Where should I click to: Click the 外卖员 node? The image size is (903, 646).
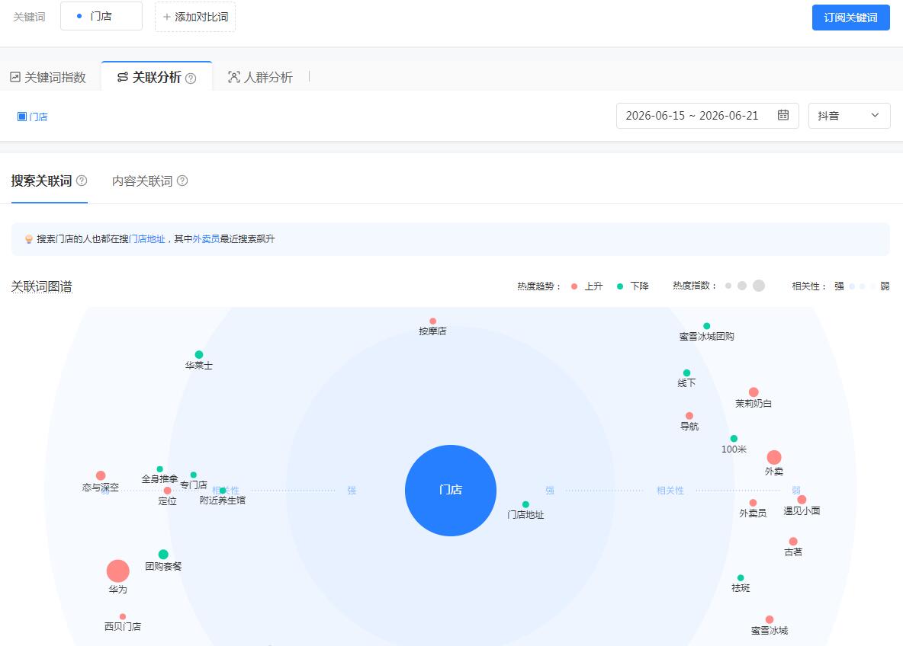pyautogui.click(x=753, y=503)
